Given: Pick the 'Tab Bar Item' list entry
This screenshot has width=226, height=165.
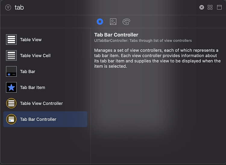Looking at the screenshot, I should point(45,87).
